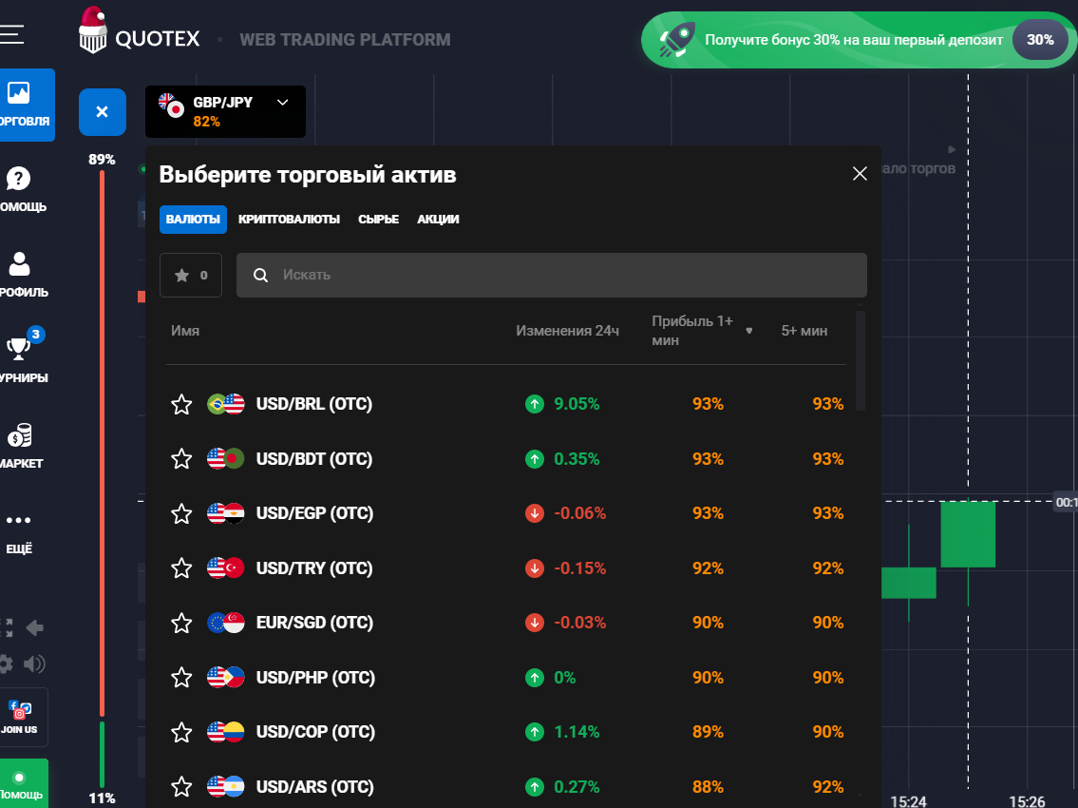
Task: Click the left arrow collapse icon
Action: tap(35, 627)
